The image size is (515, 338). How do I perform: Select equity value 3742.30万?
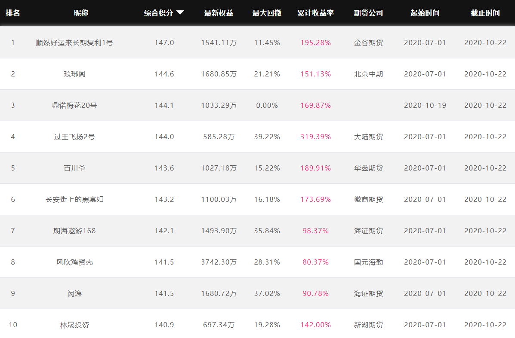coord(219,262)
